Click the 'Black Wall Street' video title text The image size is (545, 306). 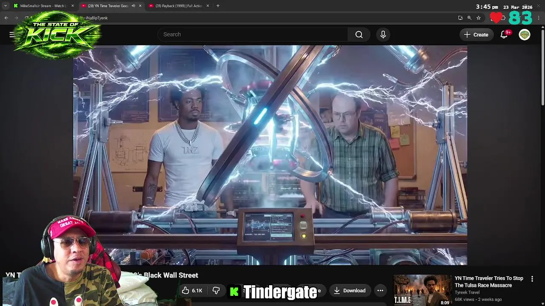pyautogui.click(x=171, y=275)
